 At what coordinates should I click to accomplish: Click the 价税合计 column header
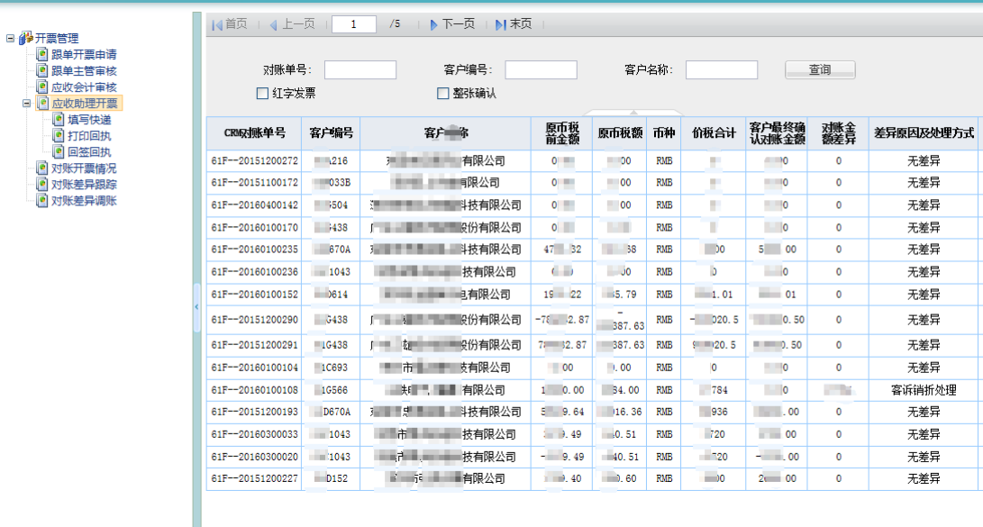pyautogui.click(x=714, y=132)
